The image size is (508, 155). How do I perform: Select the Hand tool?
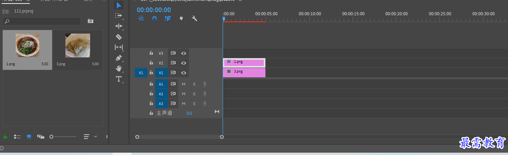[119, 68]
